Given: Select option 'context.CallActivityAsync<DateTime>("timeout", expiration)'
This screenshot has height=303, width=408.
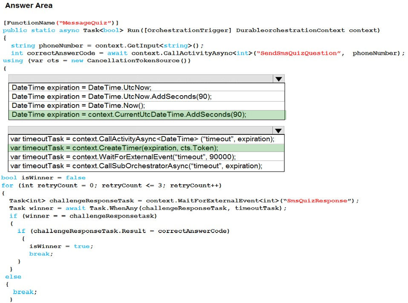Looking at the screenshot, I should pos(146,139).
